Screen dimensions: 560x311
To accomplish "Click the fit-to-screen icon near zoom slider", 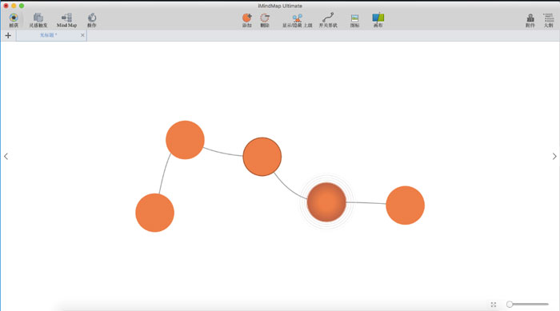I will coord(494,305).
